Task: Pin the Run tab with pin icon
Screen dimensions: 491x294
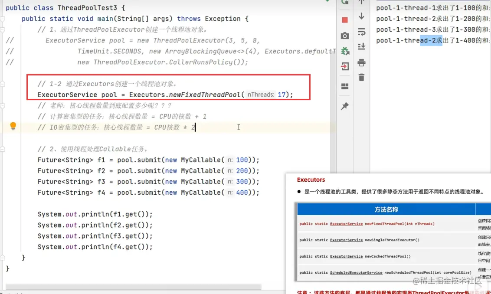Action: point(345,106)
